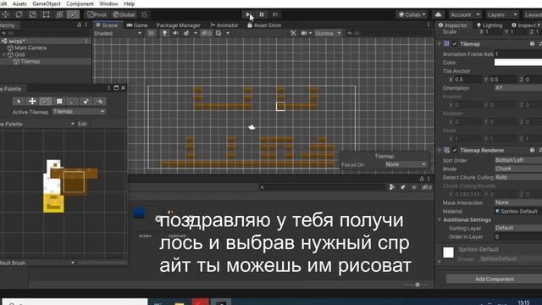
Task: Open the Sort Order Bottom Left dropdown
Action: point(518,160)
